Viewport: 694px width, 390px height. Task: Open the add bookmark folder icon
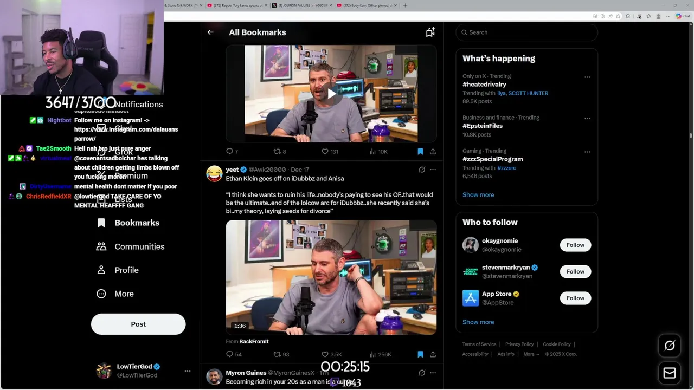pyautogui.click(x=430, y=32)
